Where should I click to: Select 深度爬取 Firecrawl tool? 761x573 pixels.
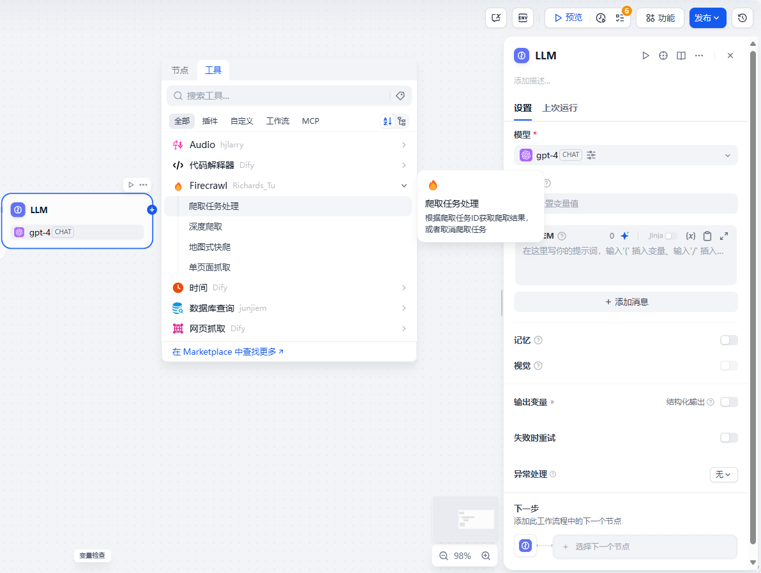pyautogui.click(x=288, y=227)
